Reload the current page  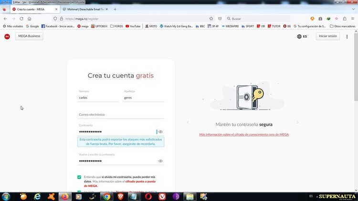point(21,19)
